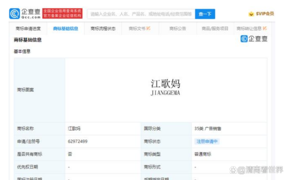Image resolution: width=289 pixels, height=180 pixels.
Task: Click the 商标名称 label cell
Action: [x=39, y=128]
